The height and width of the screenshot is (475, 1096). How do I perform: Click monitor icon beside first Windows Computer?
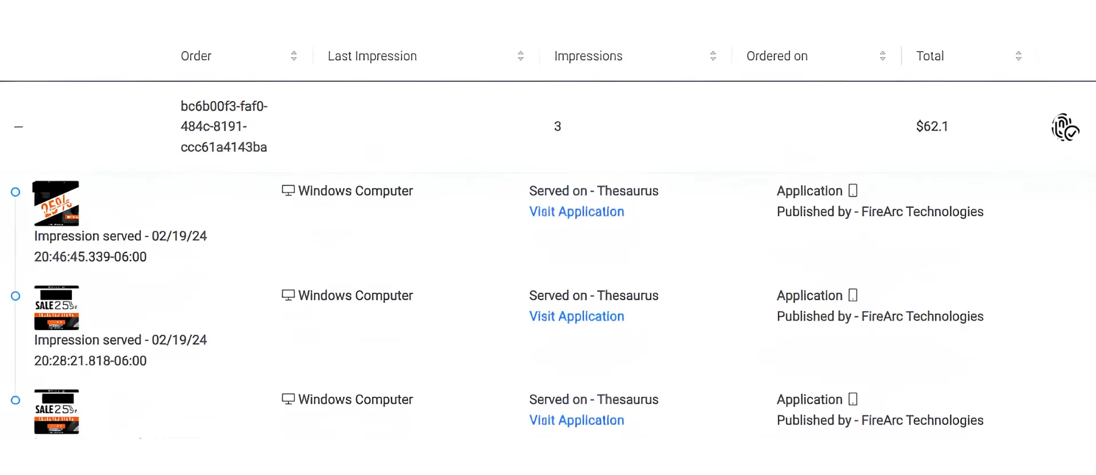click(288, 191)
